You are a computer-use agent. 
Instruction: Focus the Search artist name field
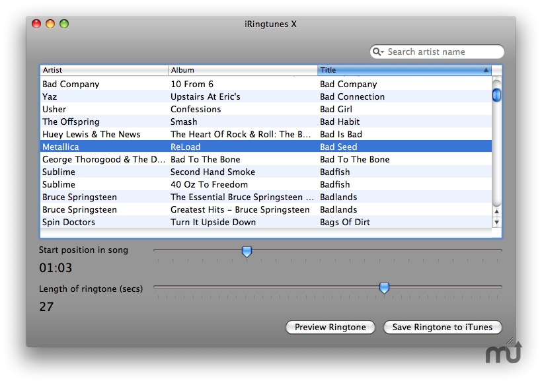pyautogui.click(x=443, y=52)
